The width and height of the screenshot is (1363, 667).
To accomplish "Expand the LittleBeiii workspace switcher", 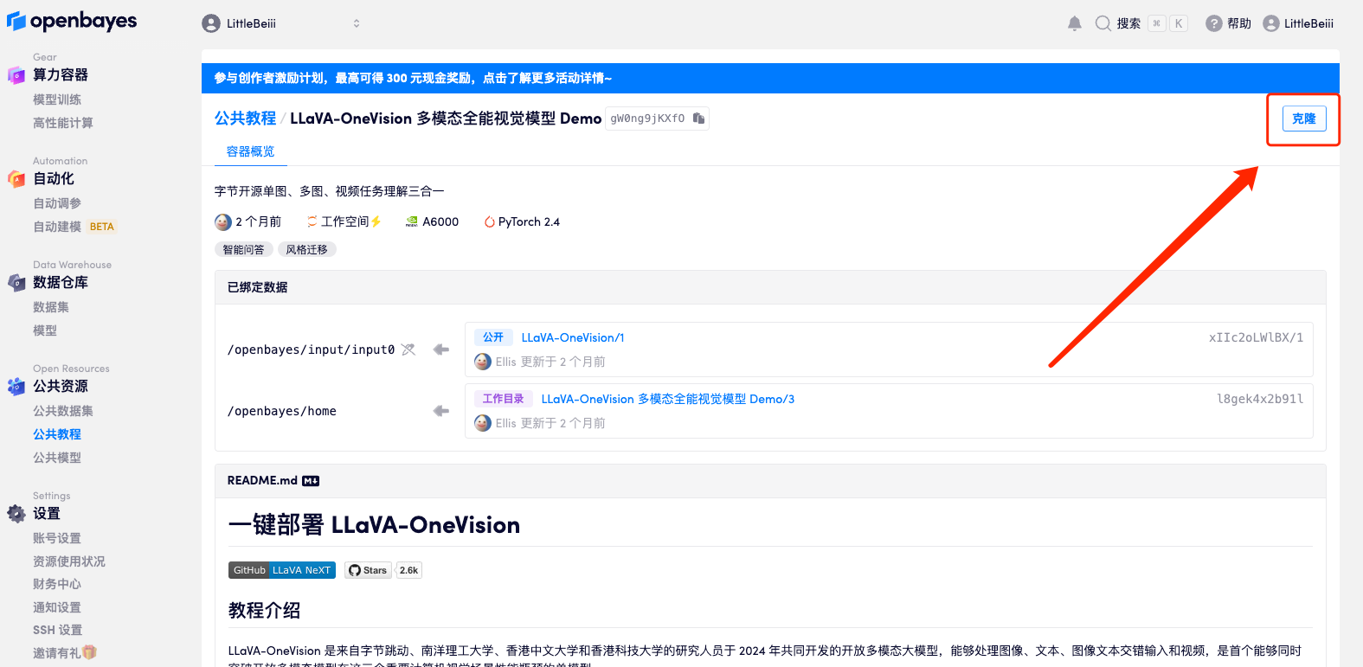I will coord(356,23).
